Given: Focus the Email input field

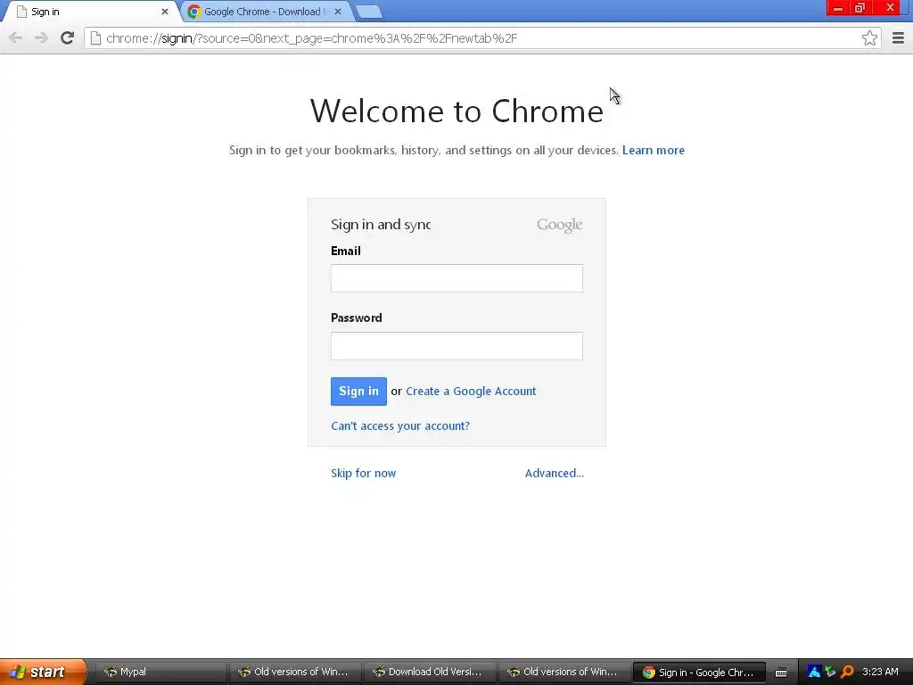Looking at the screenshot, I should pyautogui.click(x=456, y=278).
